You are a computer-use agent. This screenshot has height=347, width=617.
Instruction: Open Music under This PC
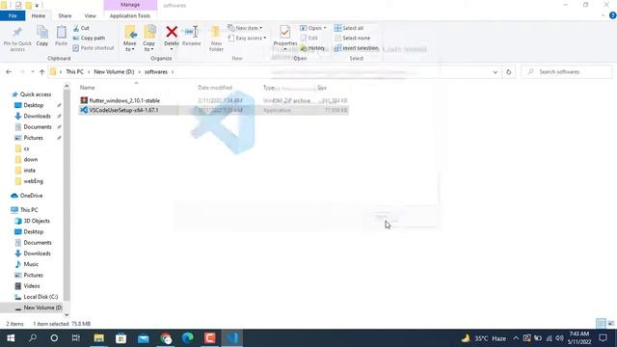31,264
